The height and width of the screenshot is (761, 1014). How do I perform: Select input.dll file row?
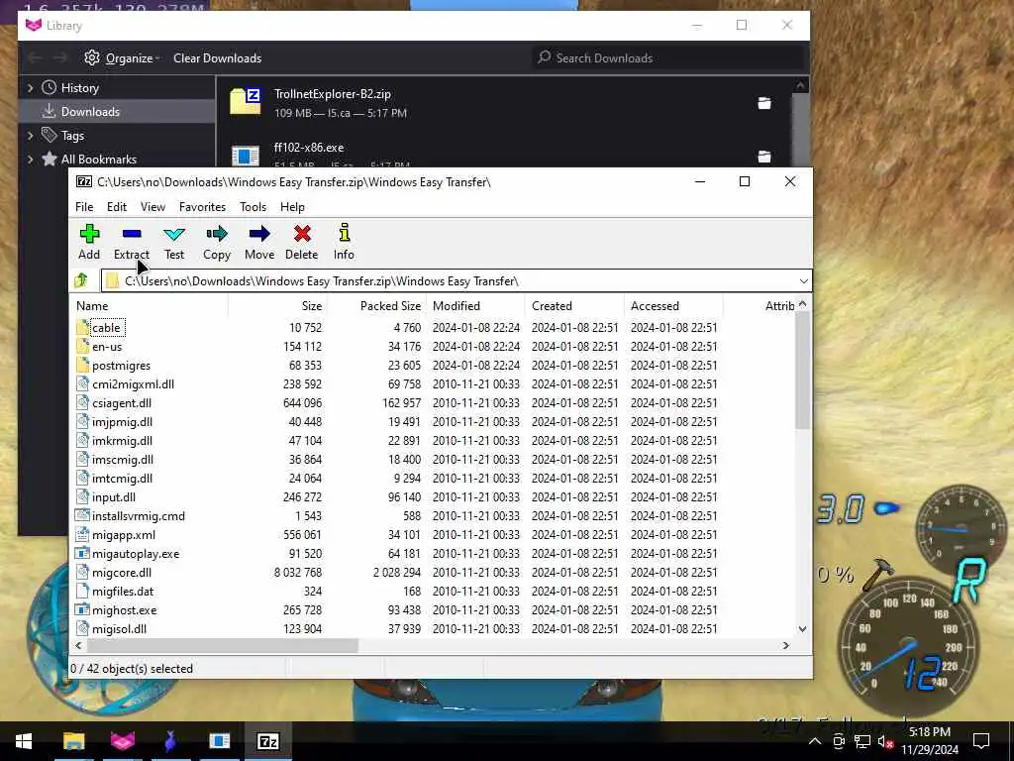434,497
